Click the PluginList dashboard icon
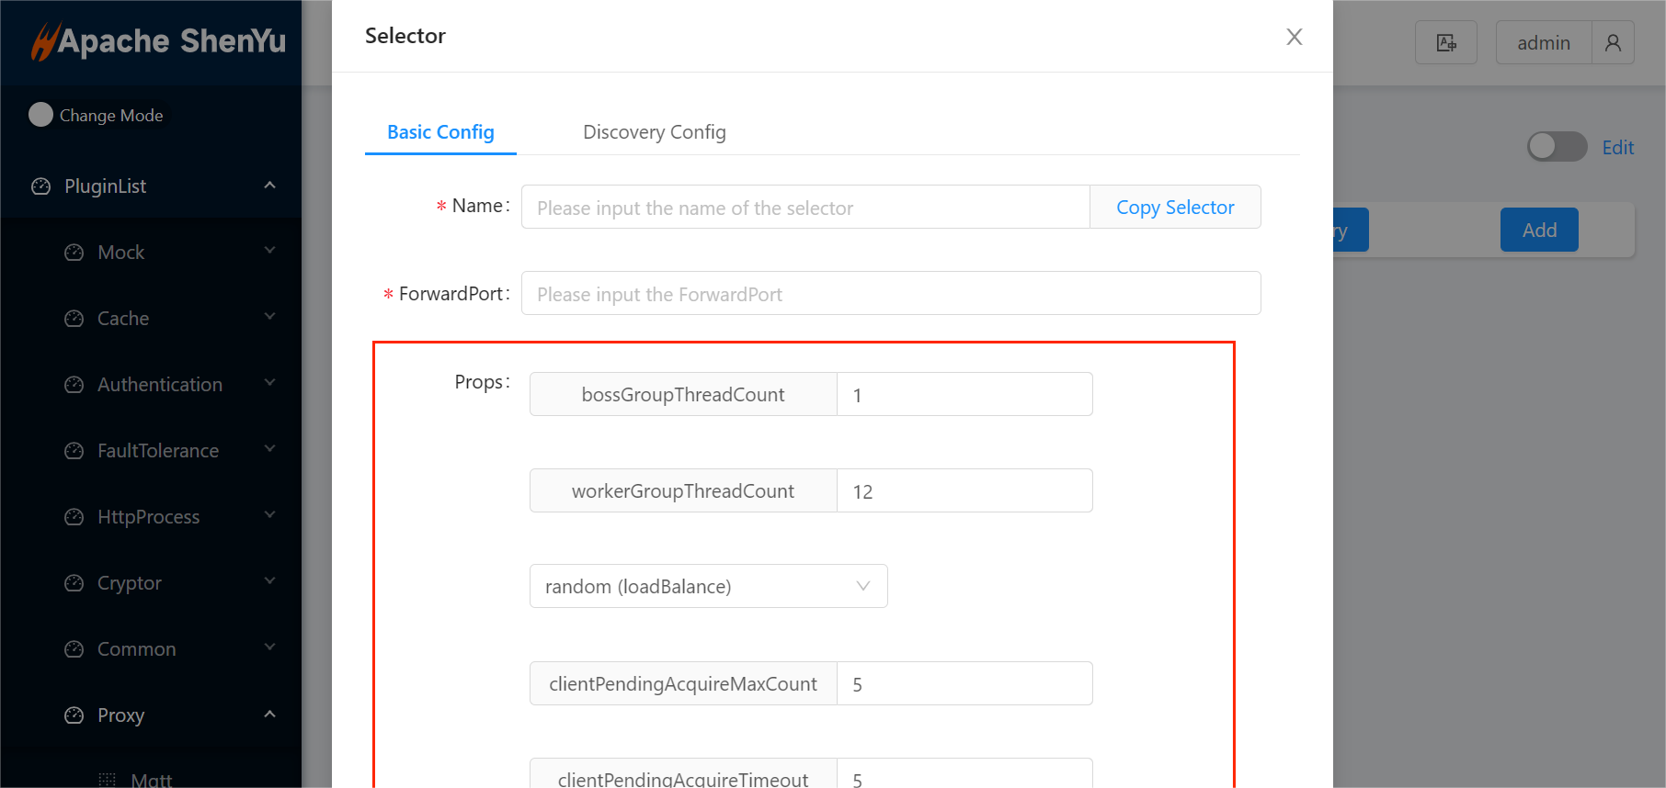1666x788 pixels. 41,186
